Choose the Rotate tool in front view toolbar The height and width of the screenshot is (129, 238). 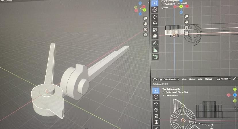[155, 24]
